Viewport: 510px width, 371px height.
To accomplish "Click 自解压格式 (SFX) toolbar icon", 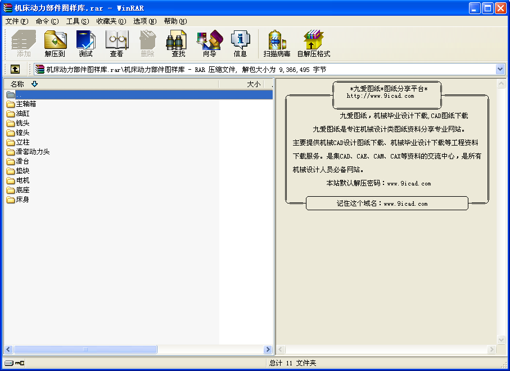I will (x=313, y=43).
